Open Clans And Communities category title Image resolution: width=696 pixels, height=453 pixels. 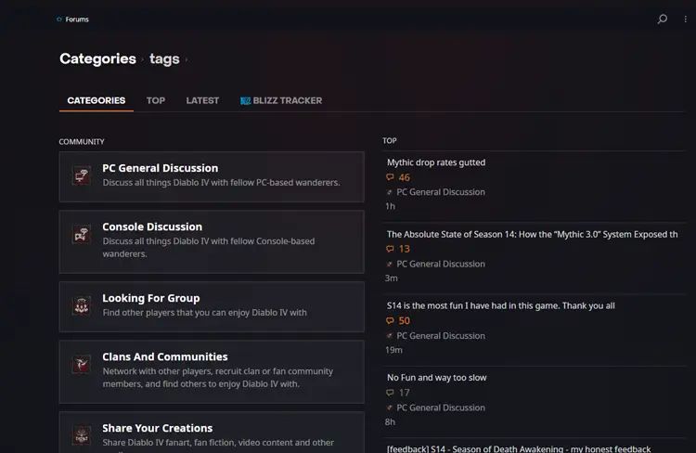click(164, 357)
